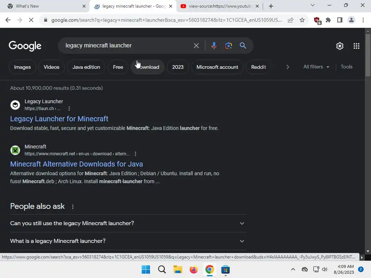Open the notification count badge
Screen dimensions: 371x278
[361, 269]
